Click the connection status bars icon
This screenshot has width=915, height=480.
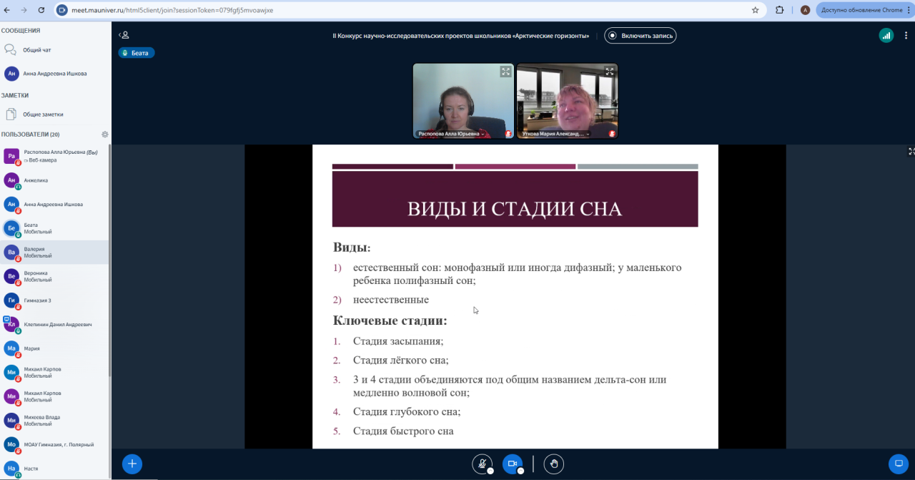pos(886,35)
